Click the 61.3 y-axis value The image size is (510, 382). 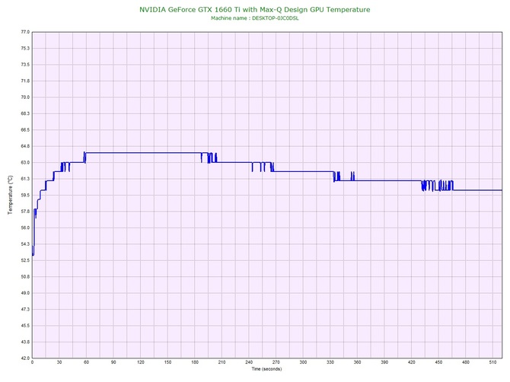pos(25,179)
